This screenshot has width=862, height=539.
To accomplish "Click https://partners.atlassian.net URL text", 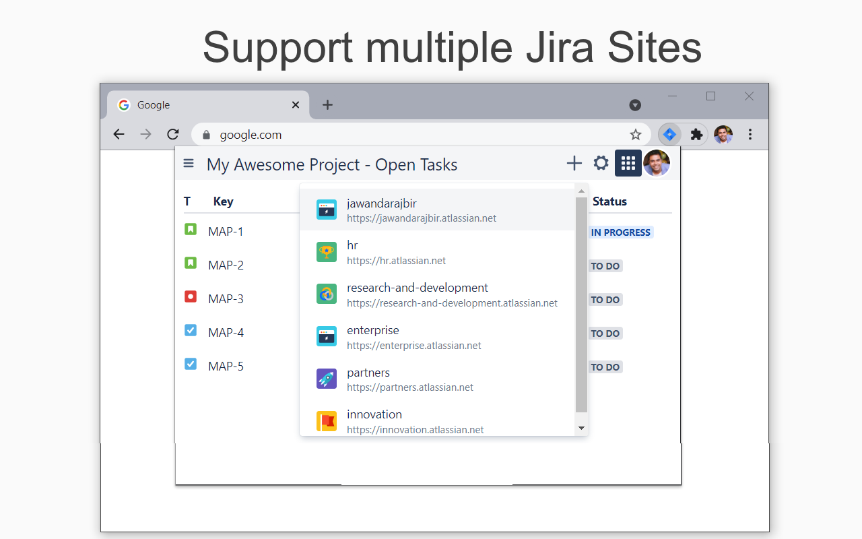I will (410, 387).
